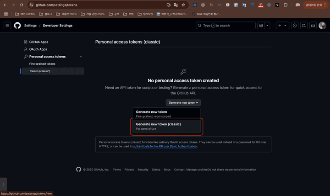
Task: Click the React-style blue atom extension icon
Action: 195,5
